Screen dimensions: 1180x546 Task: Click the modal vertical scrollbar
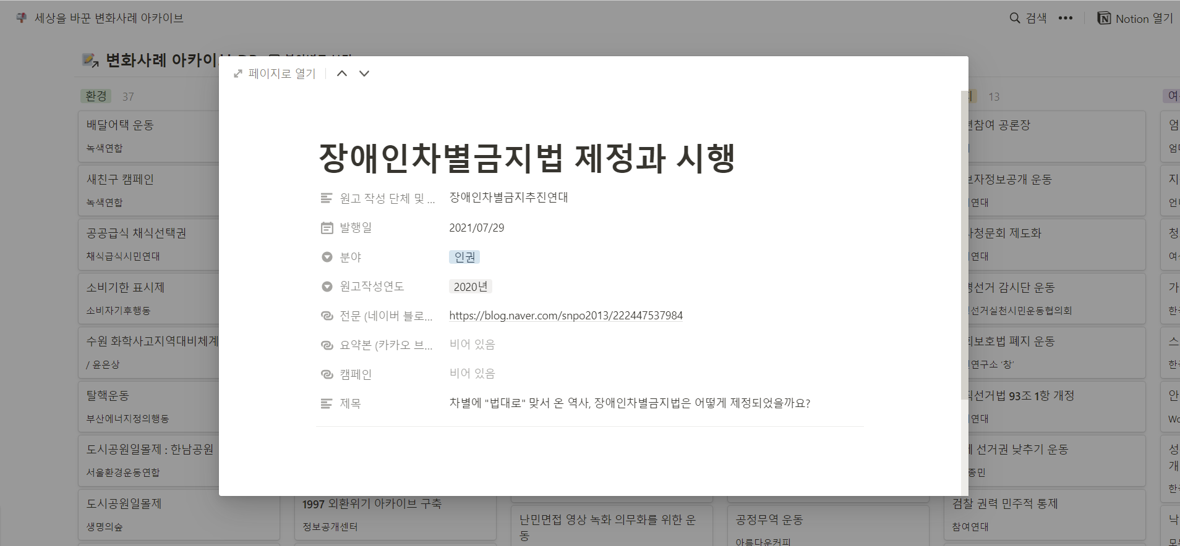pos(964,247)
